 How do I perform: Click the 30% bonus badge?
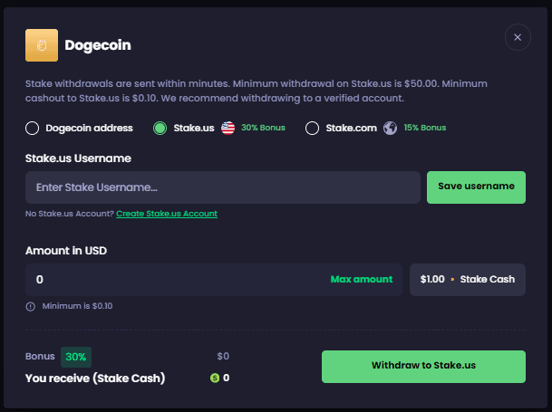pyautogui.click(x=76, y=357)
